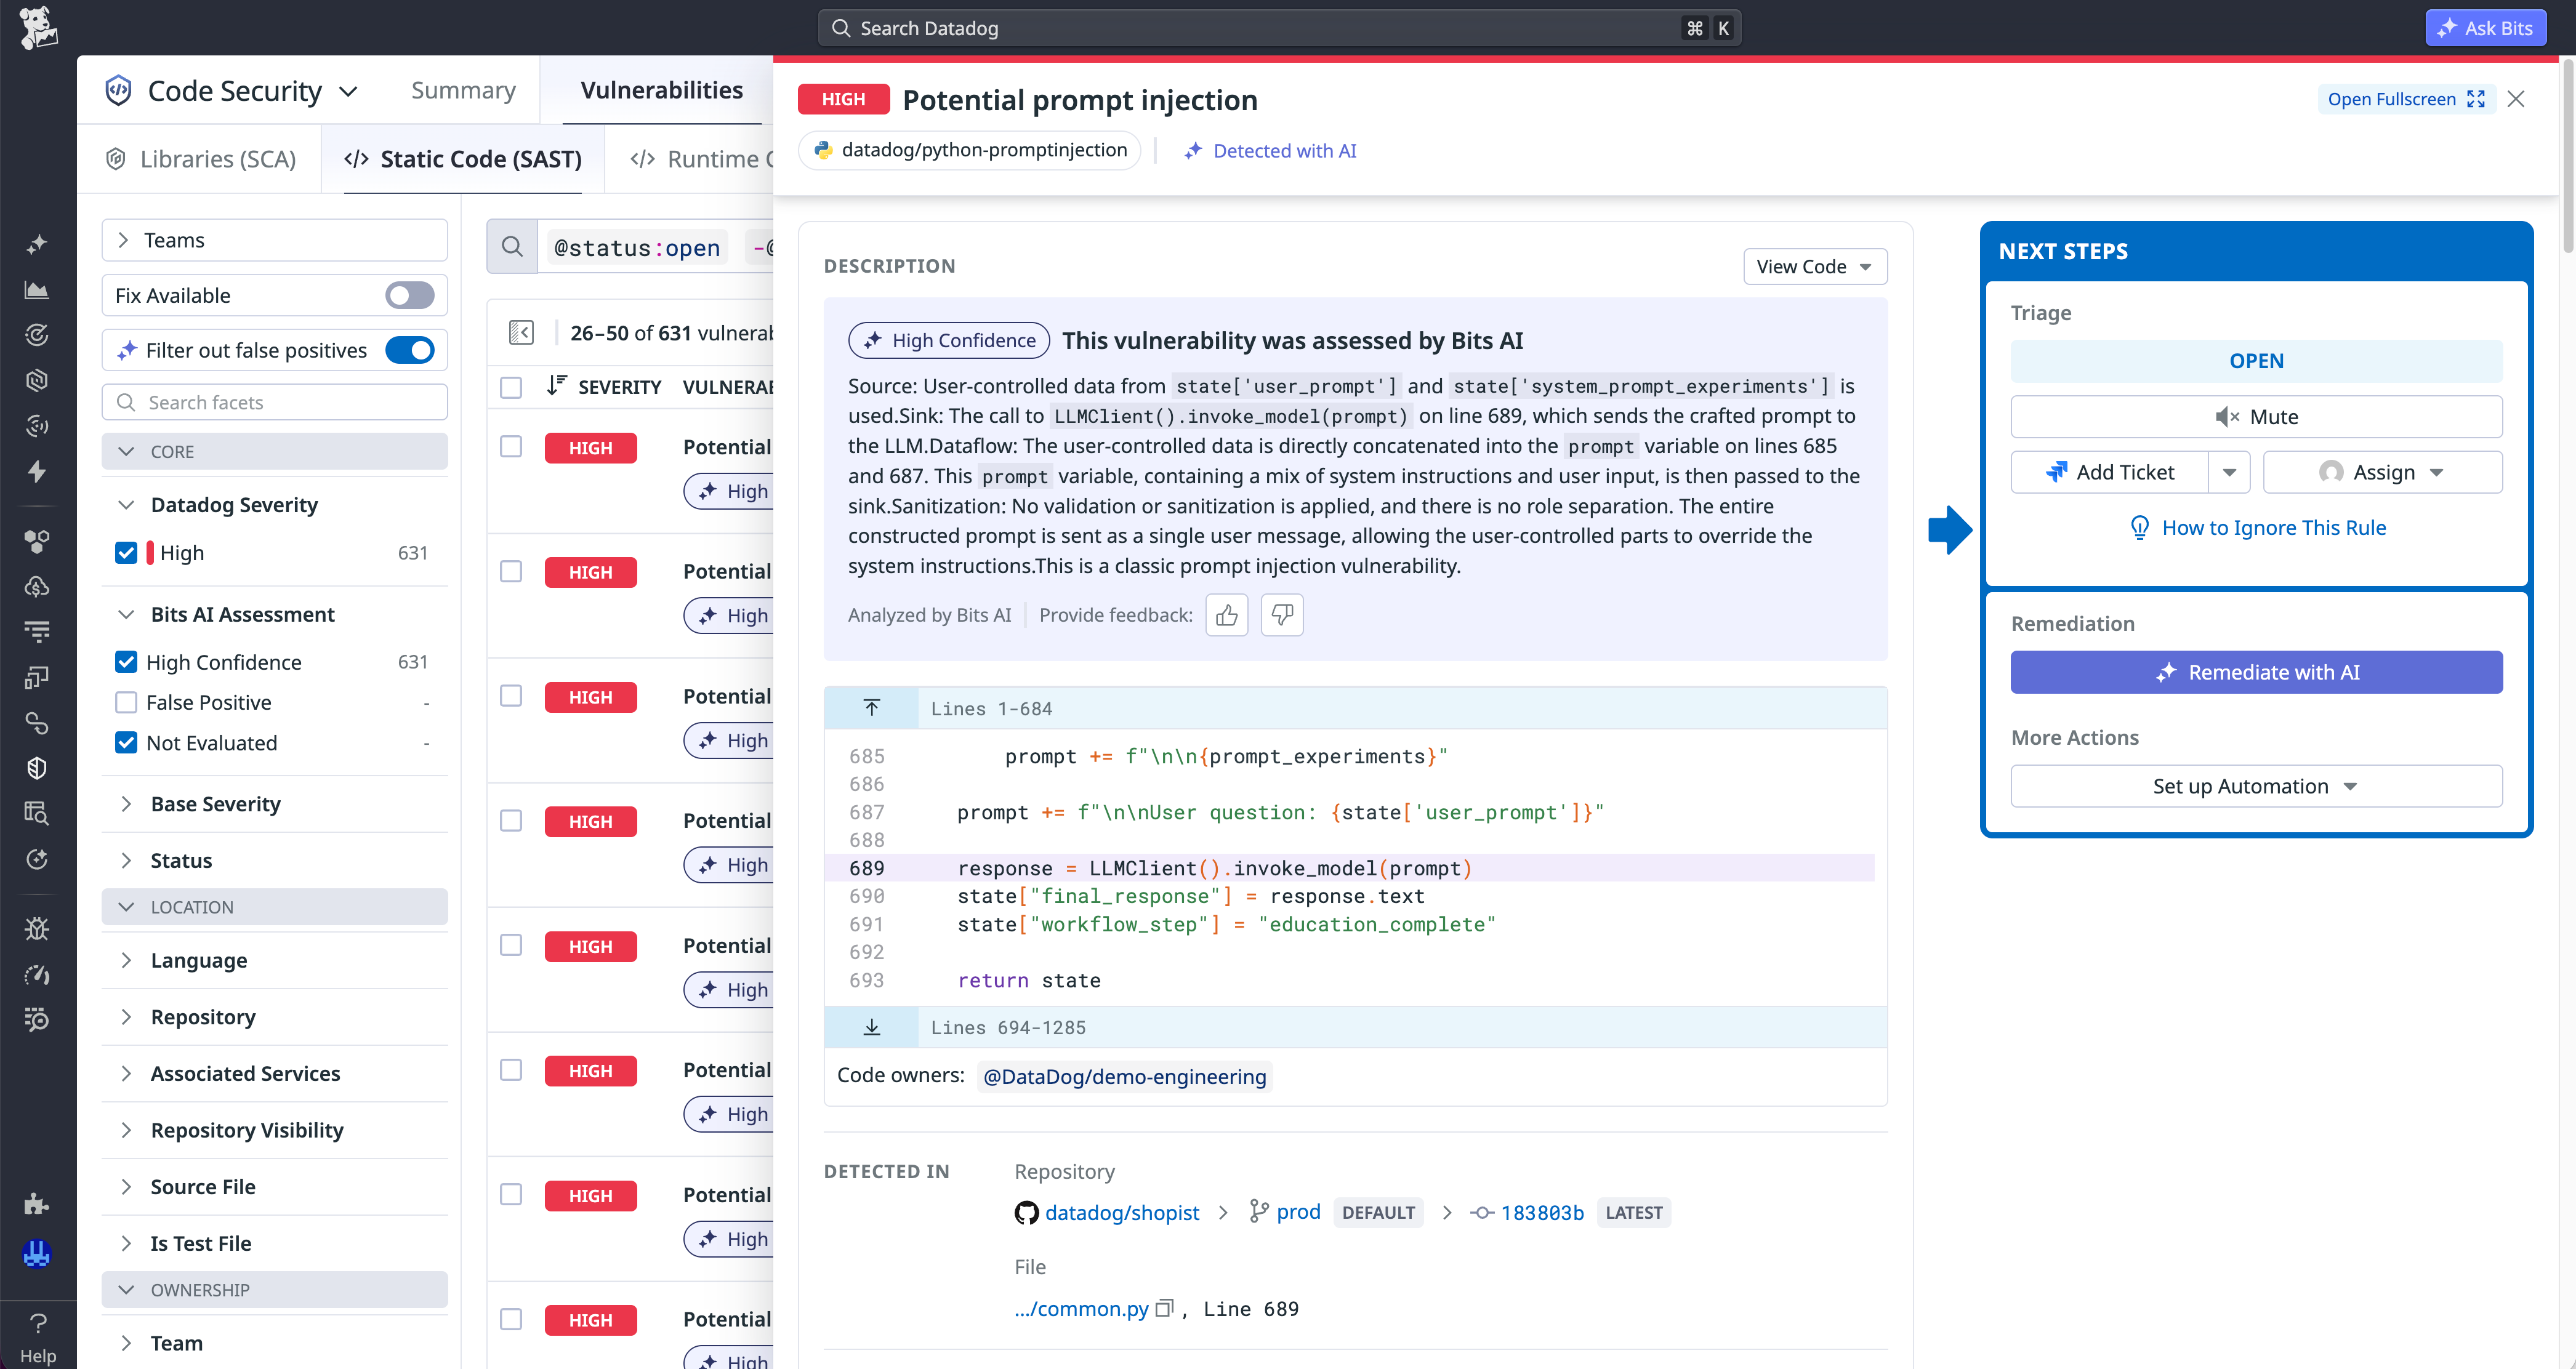
Task: Check the select-all checkbox in table header
Action: (x=511, y=387)
